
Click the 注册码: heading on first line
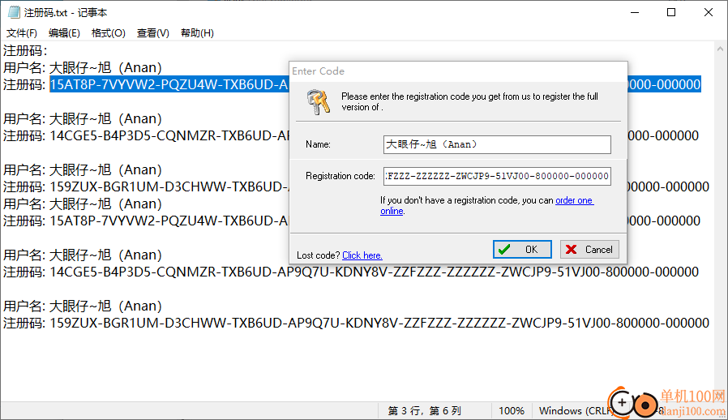pos(25,50)
